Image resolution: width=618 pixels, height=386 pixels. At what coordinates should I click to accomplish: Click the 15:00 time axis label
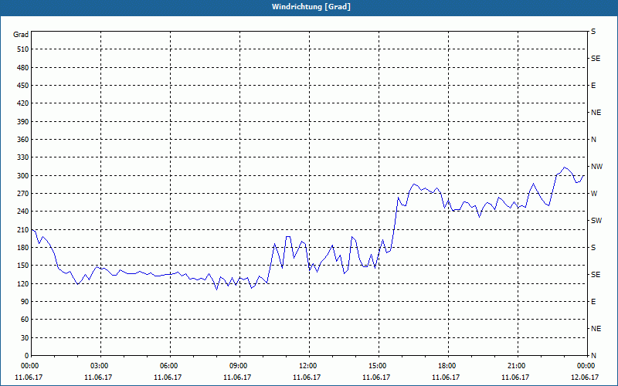pos(378,366)
